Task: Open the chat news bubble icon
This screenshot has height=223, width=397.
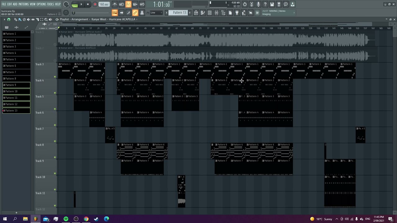Action: [x=286, y=4]
